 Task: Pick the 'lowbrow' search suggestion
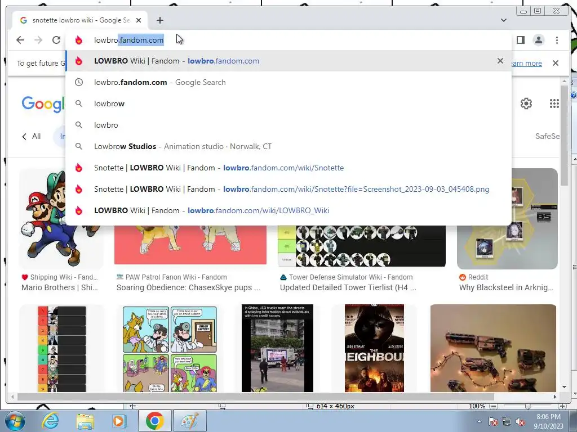tap(289, 103)
